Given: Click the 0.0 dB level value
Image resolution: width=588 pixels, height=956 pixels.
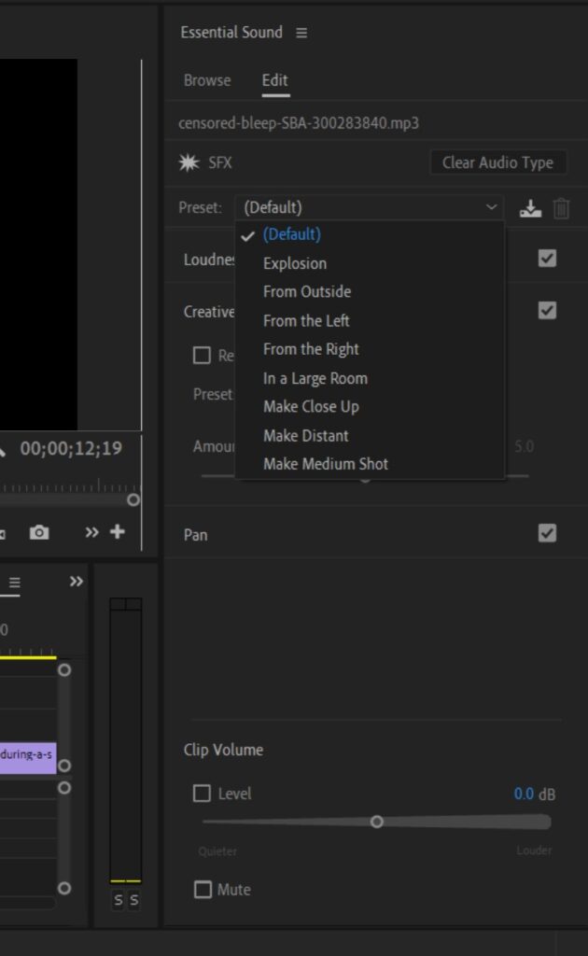Looking at the screenshot, I should click(524, 794).
